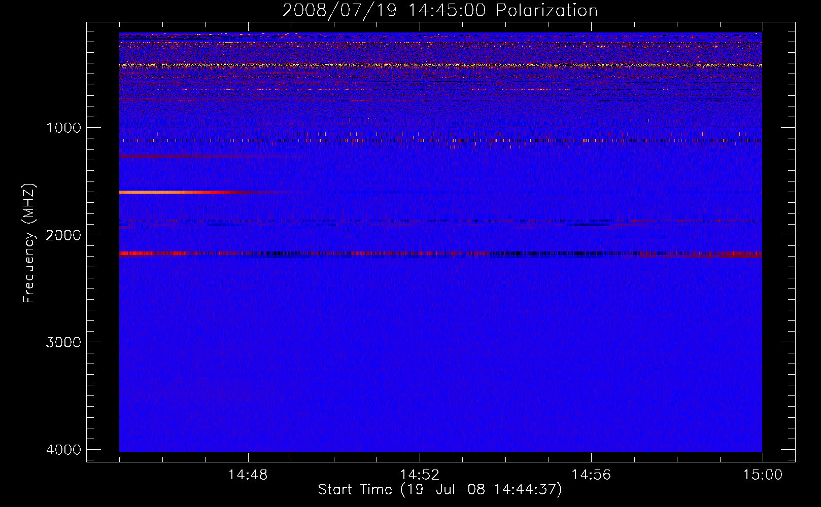The width and height of the screenshot is (821, 507).
Task: Click the 2000 frequency tick label
Action: click(x=63, y=235)
